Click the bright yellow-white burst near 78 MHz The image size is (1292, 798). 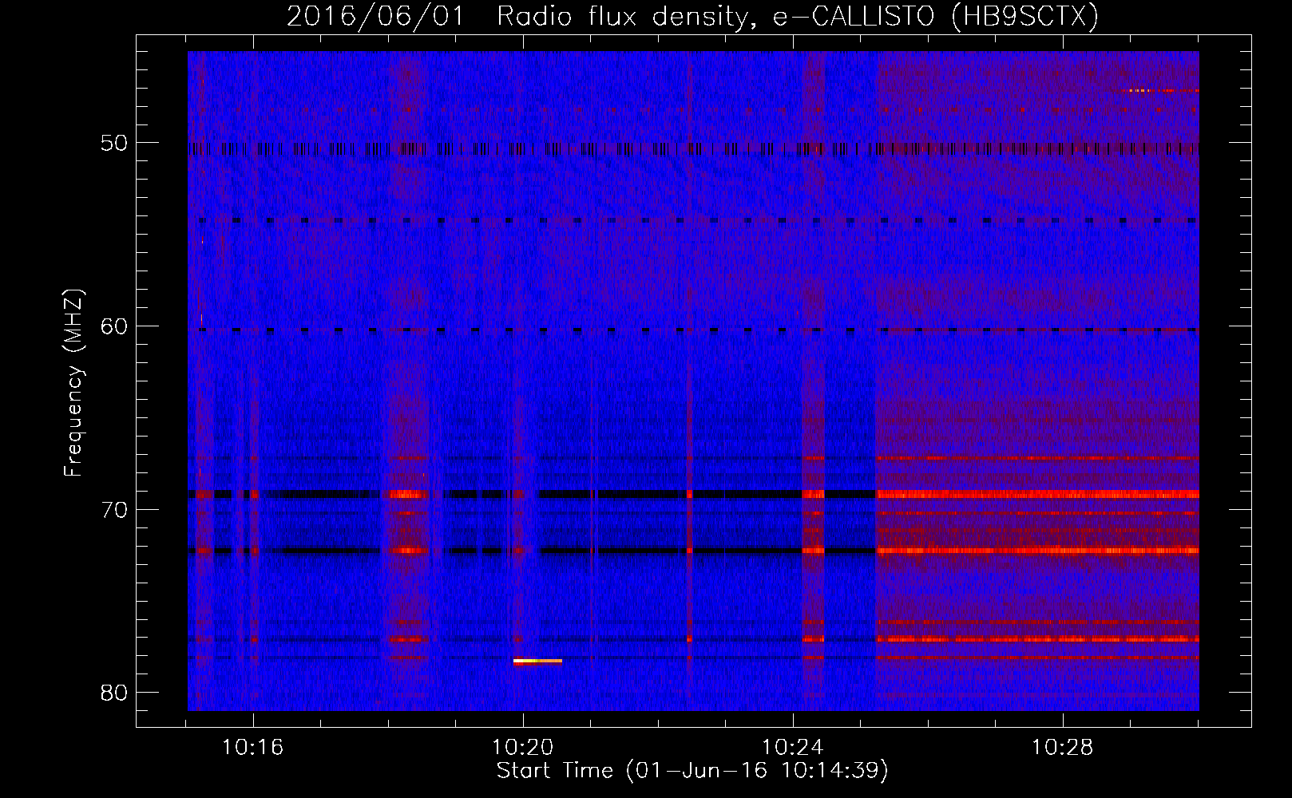coord(537,661)
